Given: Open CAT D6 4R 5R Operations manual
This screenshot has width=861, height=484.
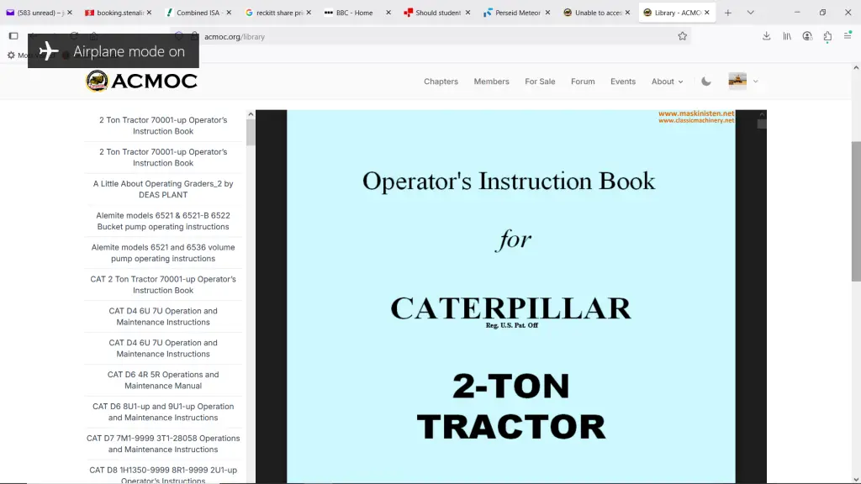Looking at the screenshot, I should tap(163, 381).
